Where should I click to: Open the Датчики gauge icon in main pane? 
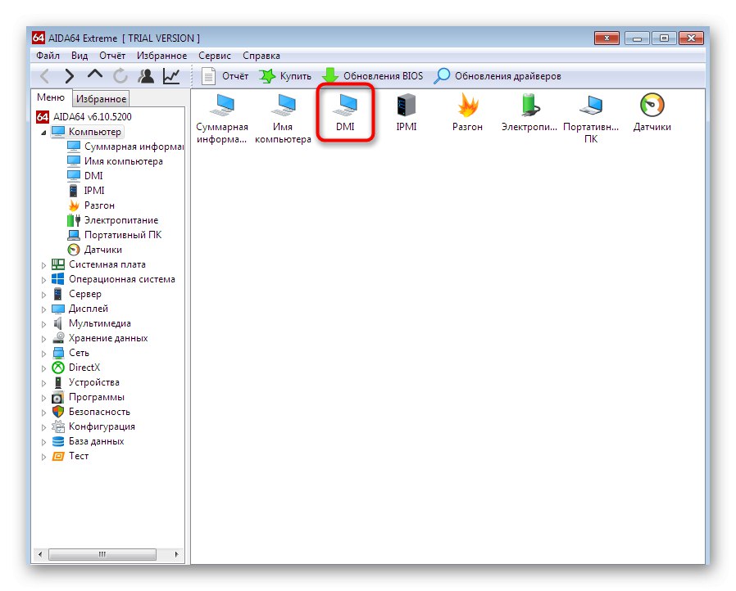(x=652, y=112)
